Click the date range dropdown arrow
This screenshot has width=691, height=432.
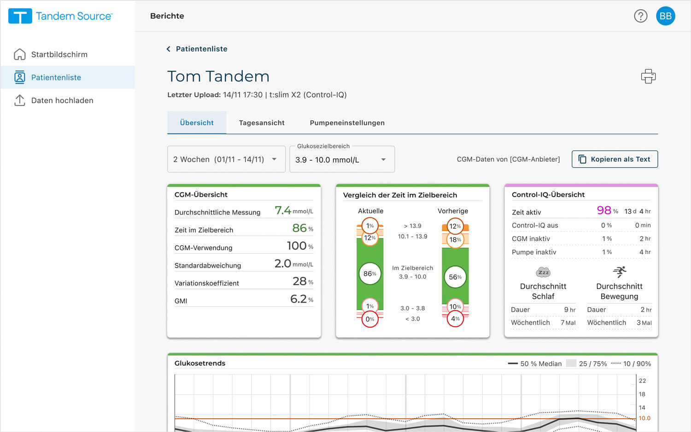[274, 159]
